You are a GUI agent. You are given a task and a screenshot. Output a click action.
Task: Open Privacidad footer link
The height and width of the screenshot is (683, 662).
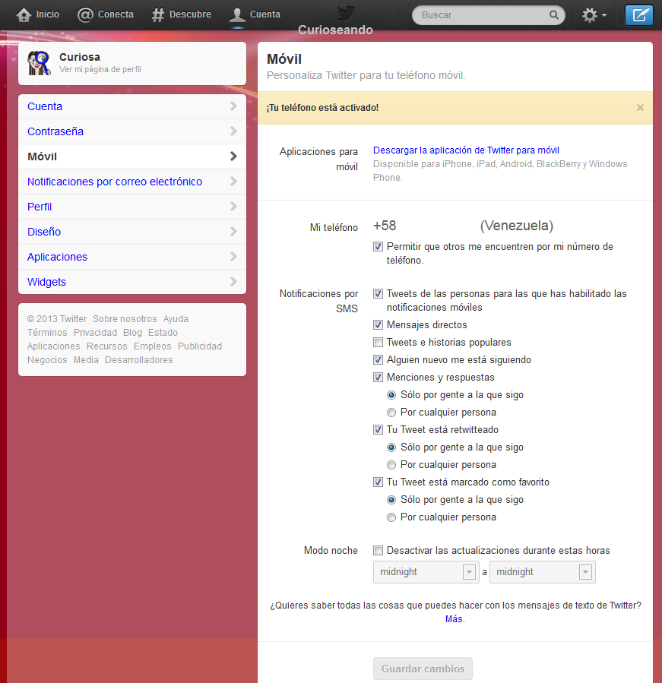coord(95,333)
